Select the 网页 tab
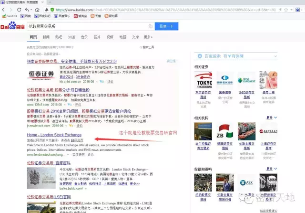Image resolution: width=305 pixels, height=213 pixels. point(33,37)
